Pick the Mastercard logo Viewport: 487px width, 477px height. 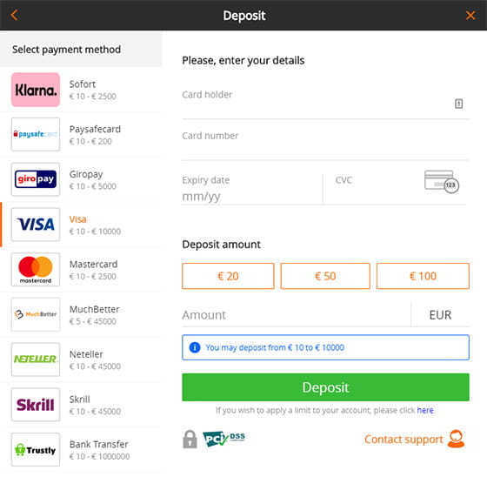pyautogui.click(x=36, y=270)
